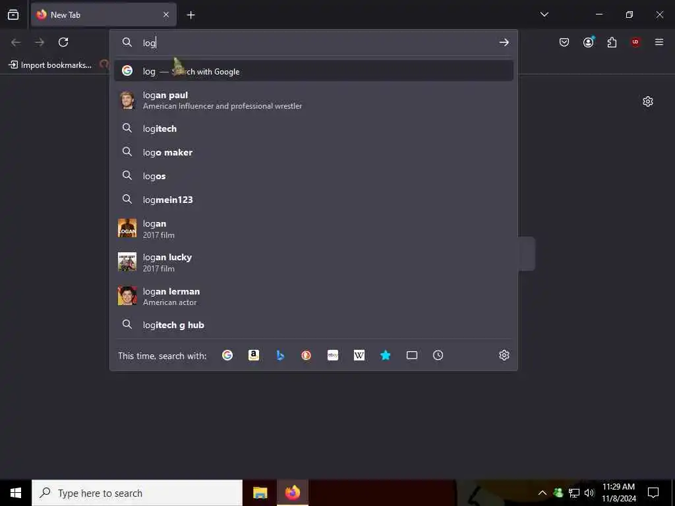Open the uBlock Origin extension icon
The width and height of the screenshot is (675, 506).
[x=635, y=42]
